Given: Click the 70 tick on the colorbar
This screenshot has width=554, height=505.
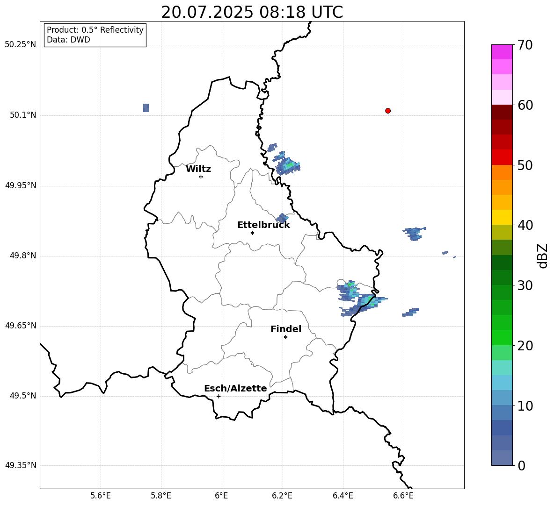Looking at the screenshot, I should [525, 45].
